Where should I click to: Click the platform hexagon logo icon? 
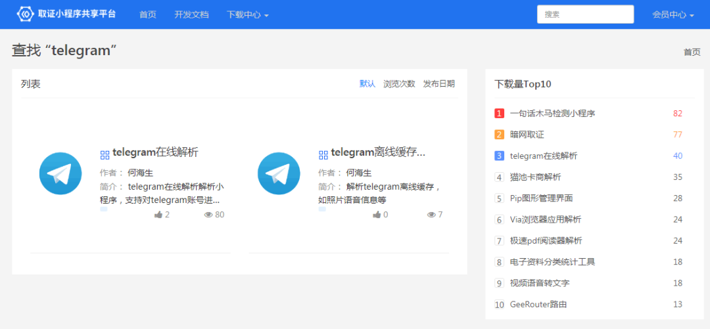[x=26, y=14]
